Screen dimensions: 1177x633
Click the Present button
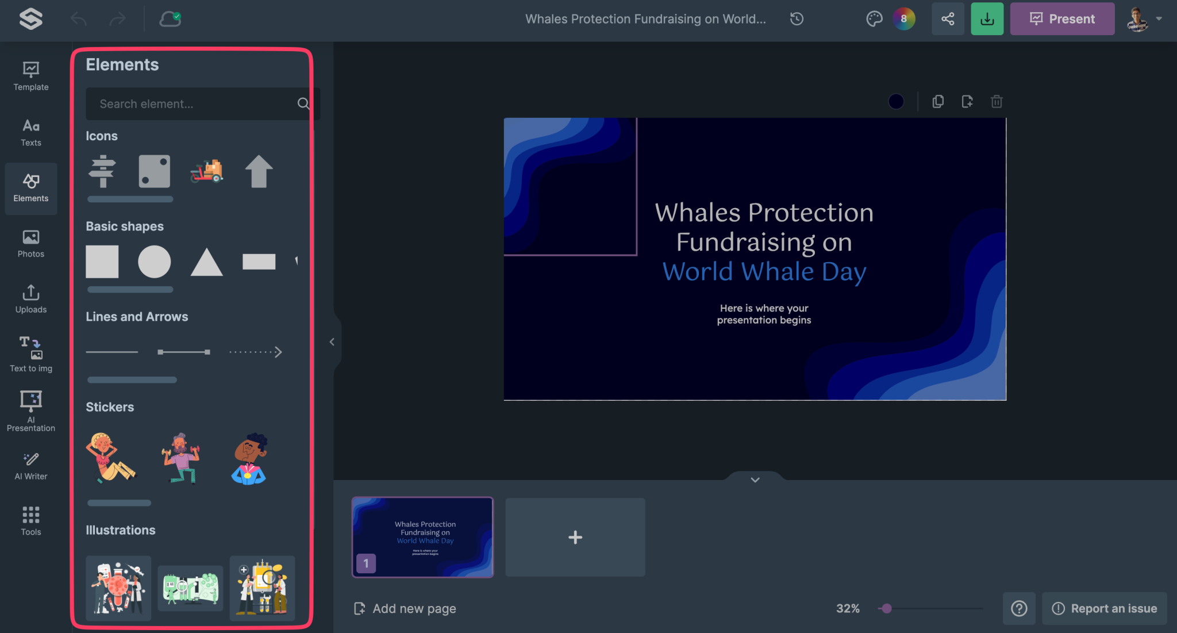tap(1061, 18)
